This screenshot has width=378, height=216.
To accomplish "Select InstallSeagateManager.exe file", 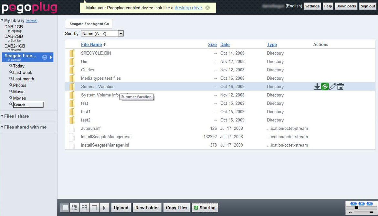I will point(106,137).
